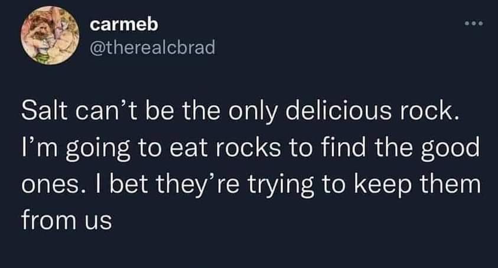498x268 pixels.
Task: Open the @therealcbrad handle link
Action: click(152, 47)
